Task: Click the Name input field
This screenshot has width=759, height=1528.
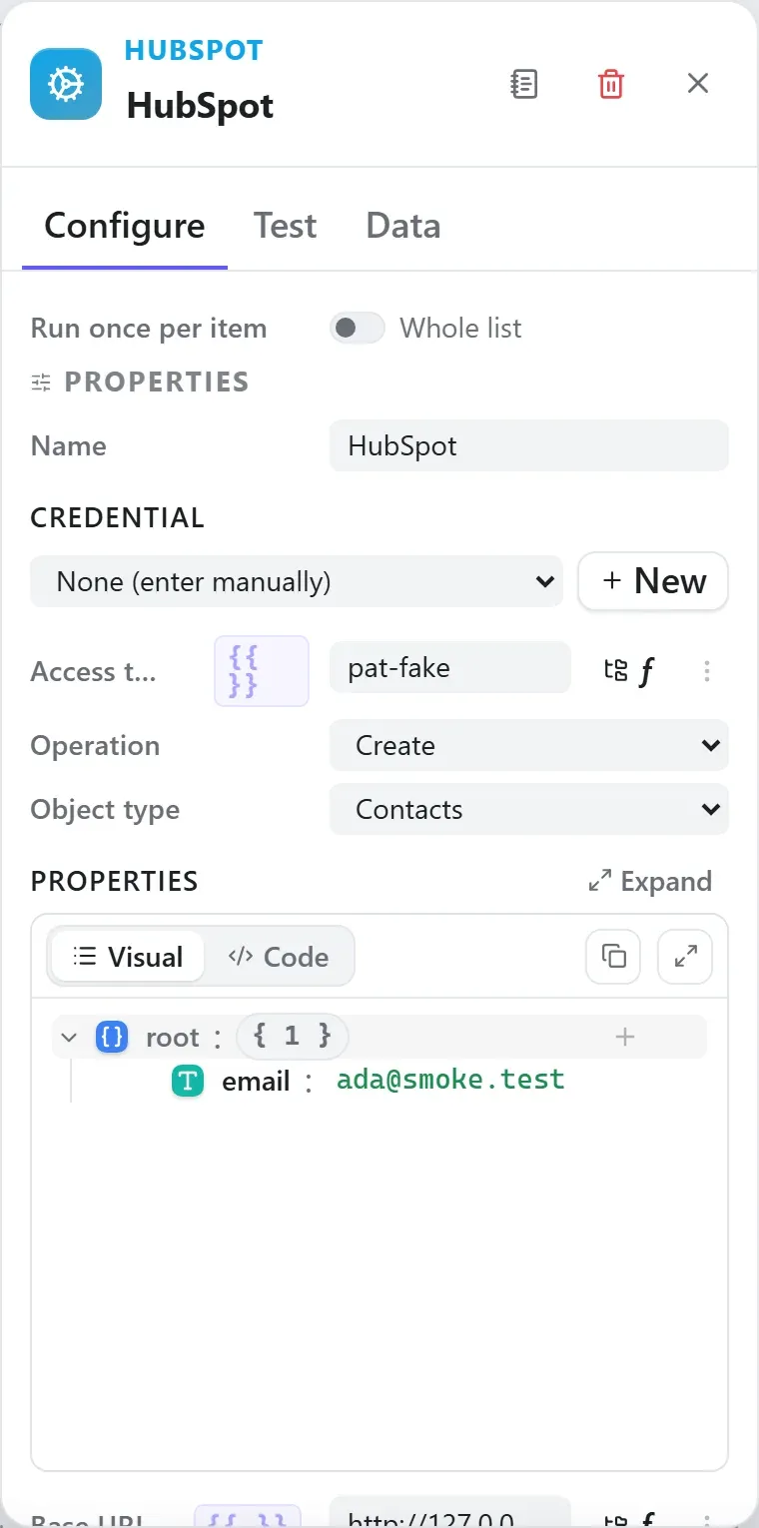Action: click(529, 445)
